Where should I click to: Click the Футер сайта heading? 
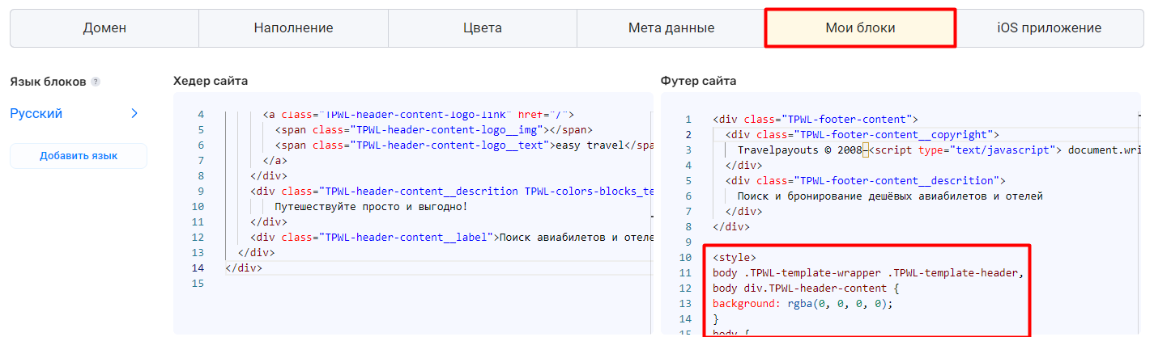(x=699, y=81)
